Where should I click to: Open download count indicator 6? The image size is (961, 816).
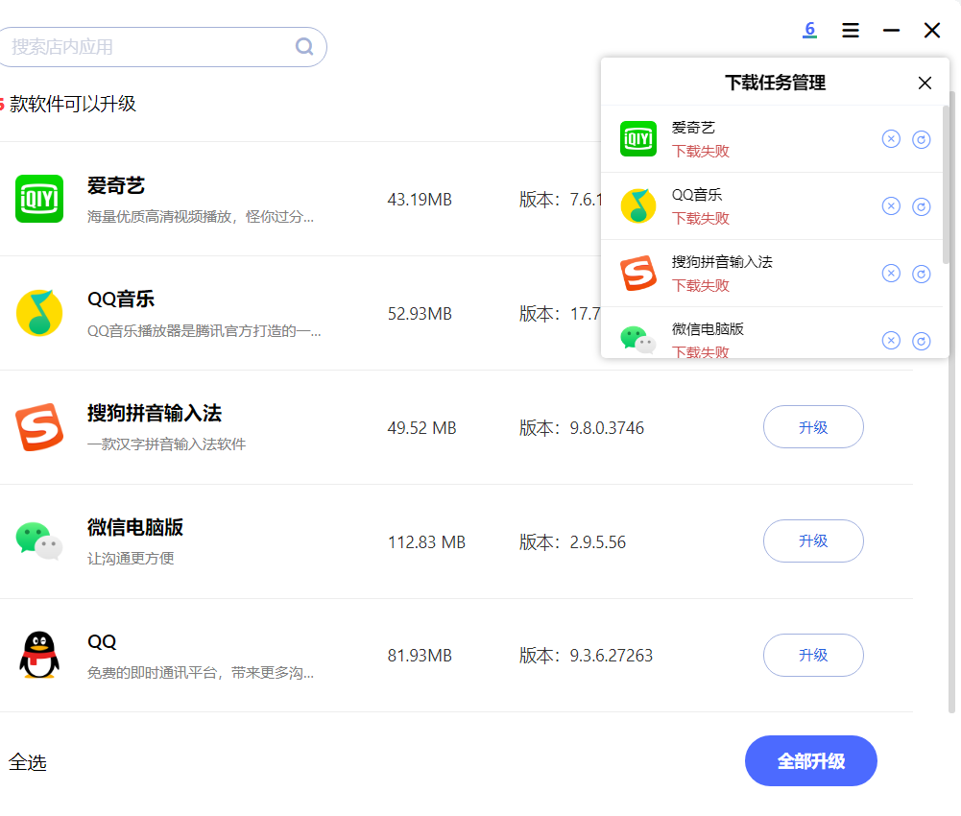coord(809,30)
